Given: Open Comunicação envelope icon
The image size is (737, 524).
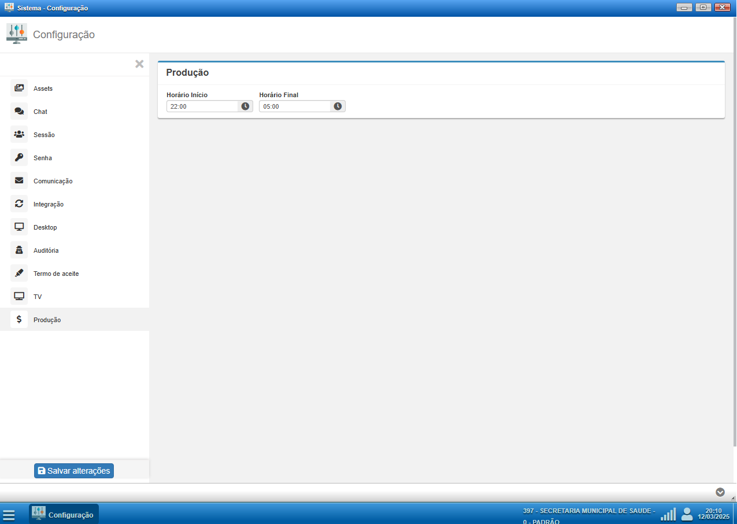Looking at the screenshot, I should [x=19, y=181].
